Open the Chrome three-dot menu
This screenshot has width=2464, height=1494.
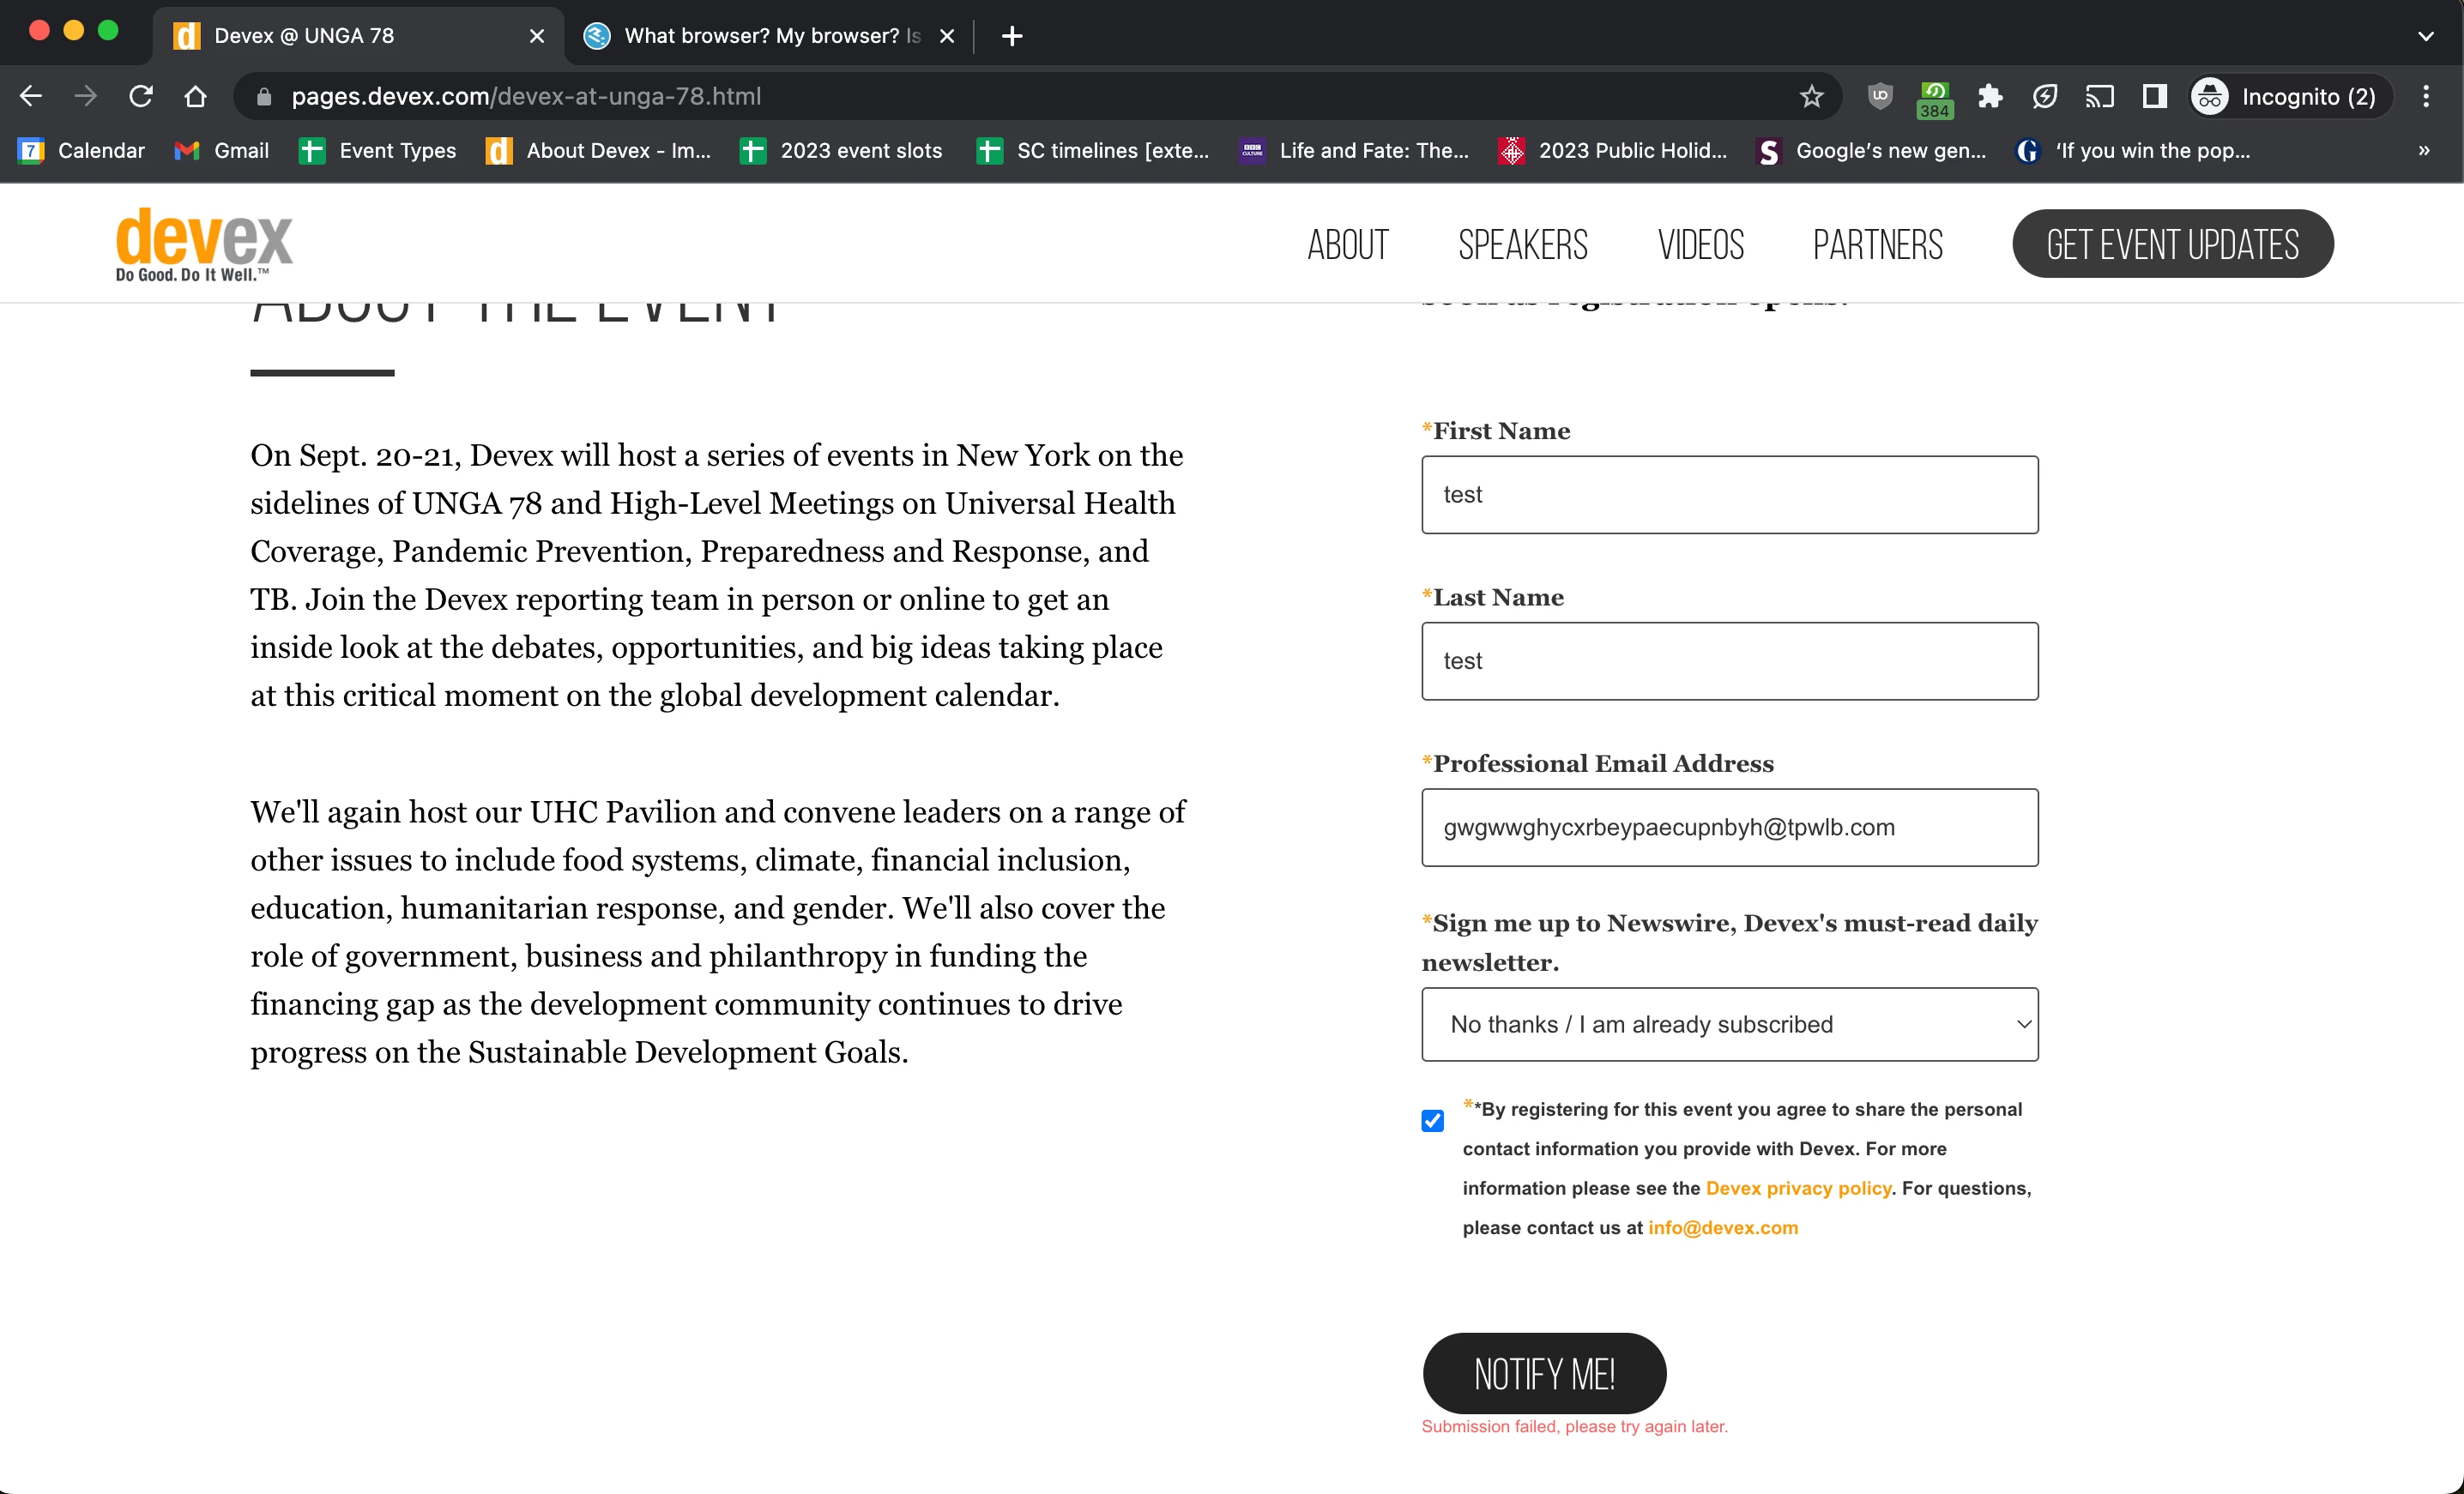[2425, 96]
